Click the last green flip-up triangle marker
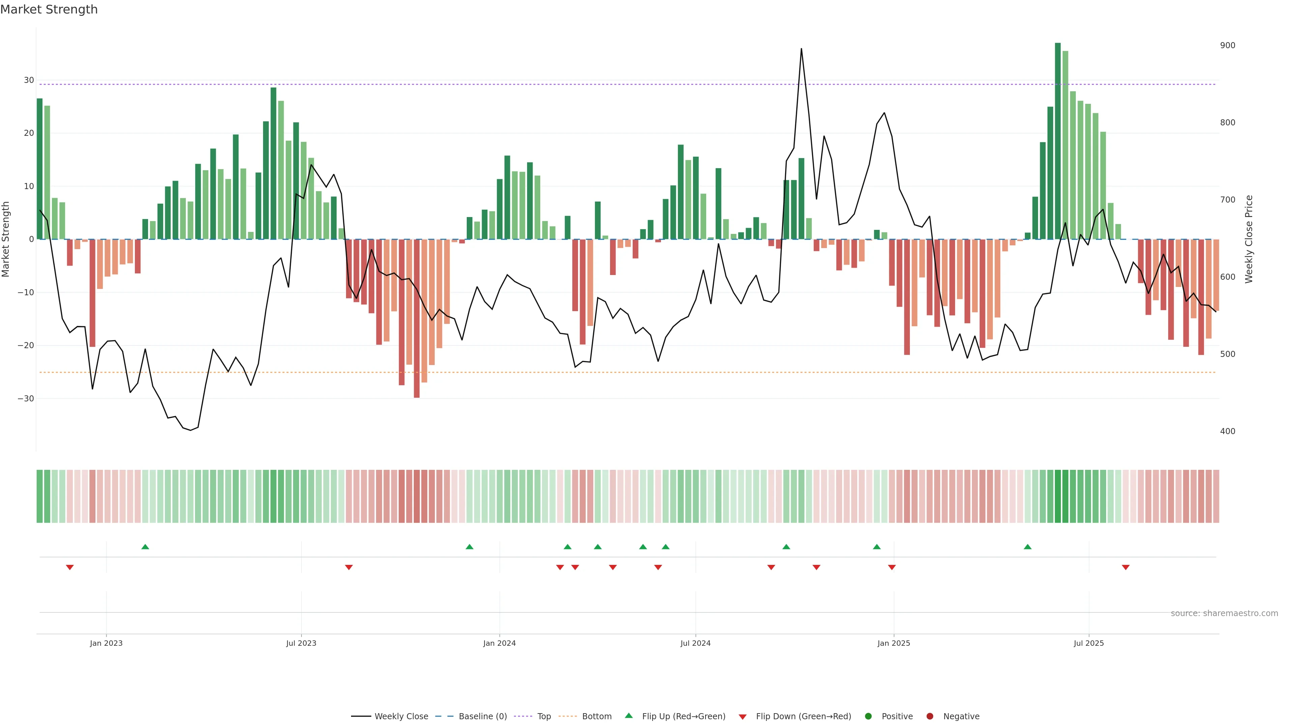Image resolution: width=1295 pixels, height=728 pixels. point(1028,547)
